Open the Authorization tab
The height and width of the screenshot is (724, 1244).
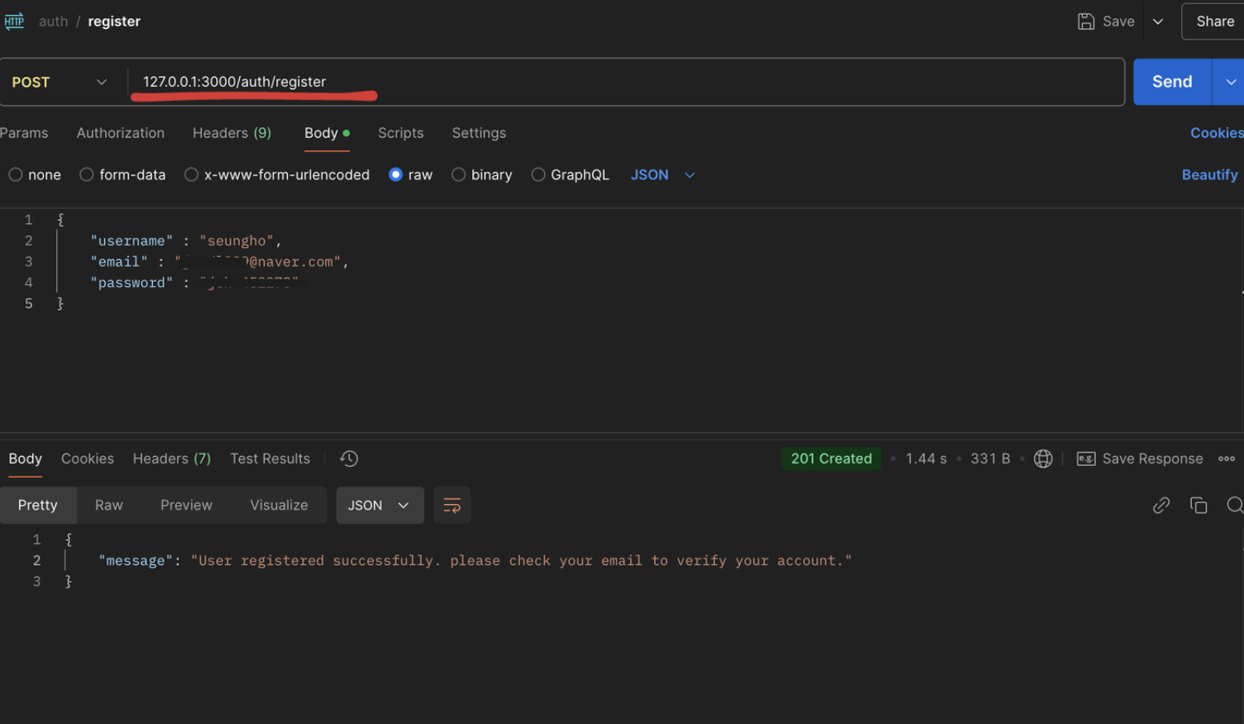click(x=121, y=133)
